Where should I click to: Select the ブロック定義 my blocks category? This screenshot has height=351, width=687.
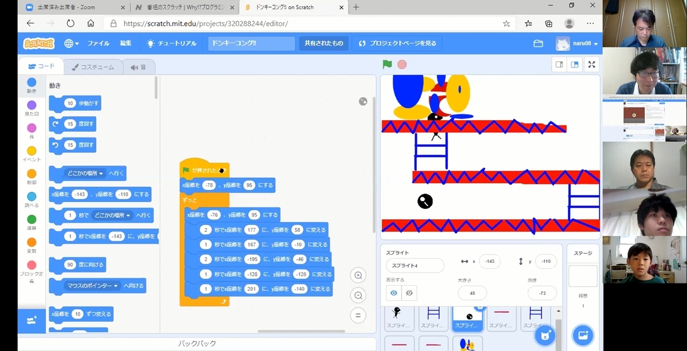(31, 271)
